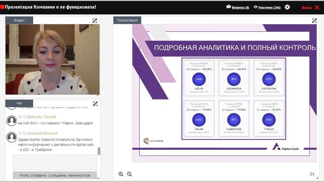Click the resize handle of chat panel
The image size is (324, 182).
pyautogui.click(x=98, y=178)
